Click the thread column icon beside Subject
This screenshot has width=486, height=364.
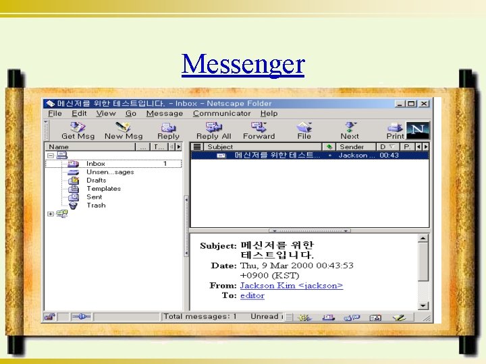(197, 147)
